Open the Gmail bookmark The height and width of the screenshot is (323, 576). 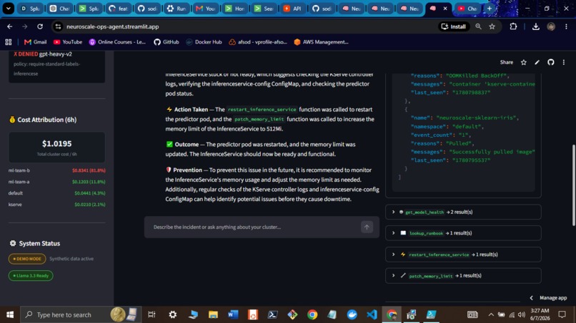tap(35, 42)
